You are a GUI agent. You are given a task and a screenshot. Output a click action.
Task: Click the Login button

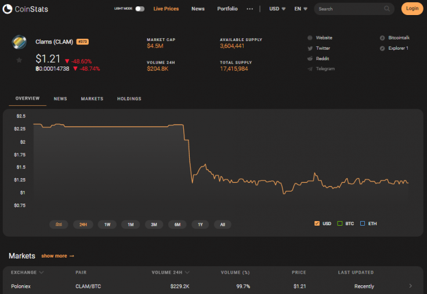[x=412, y=9]
